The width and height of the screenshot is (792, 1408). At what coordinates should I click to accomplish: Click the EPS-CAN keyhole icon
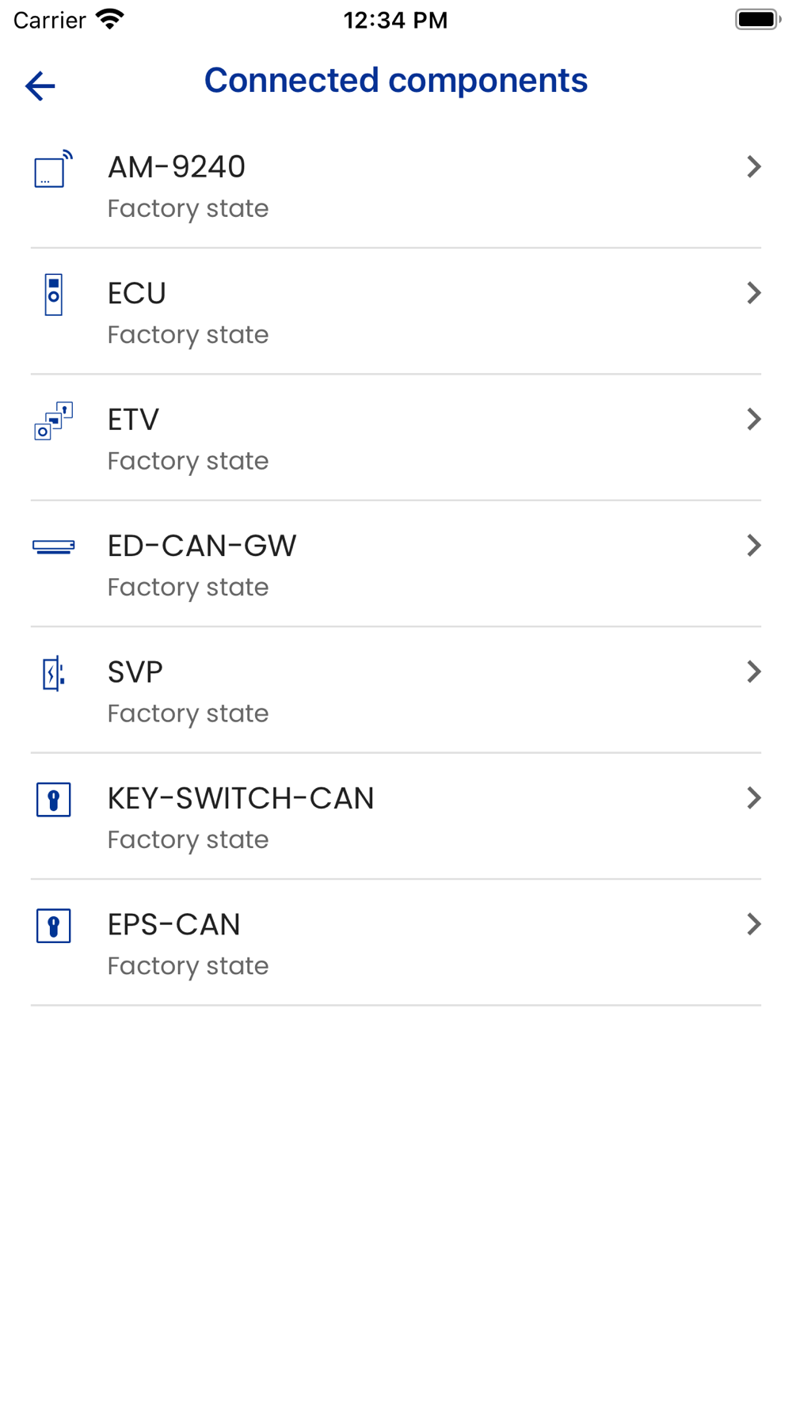[53, 926]
